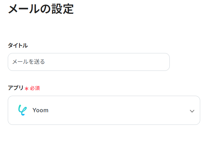Click the メールを送る text in title field
218x141 pixels.
tap(29, 62)
